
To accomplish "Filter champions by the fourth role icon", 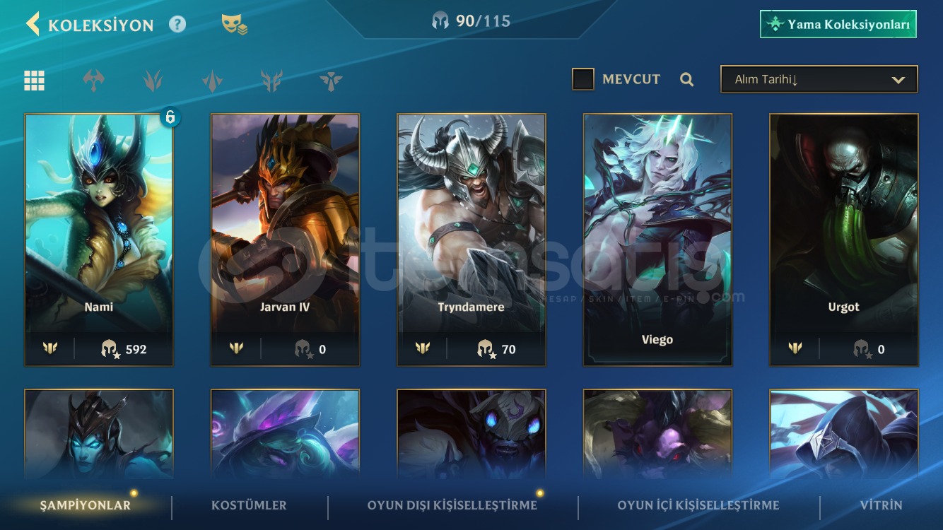I will pos(271,81).
